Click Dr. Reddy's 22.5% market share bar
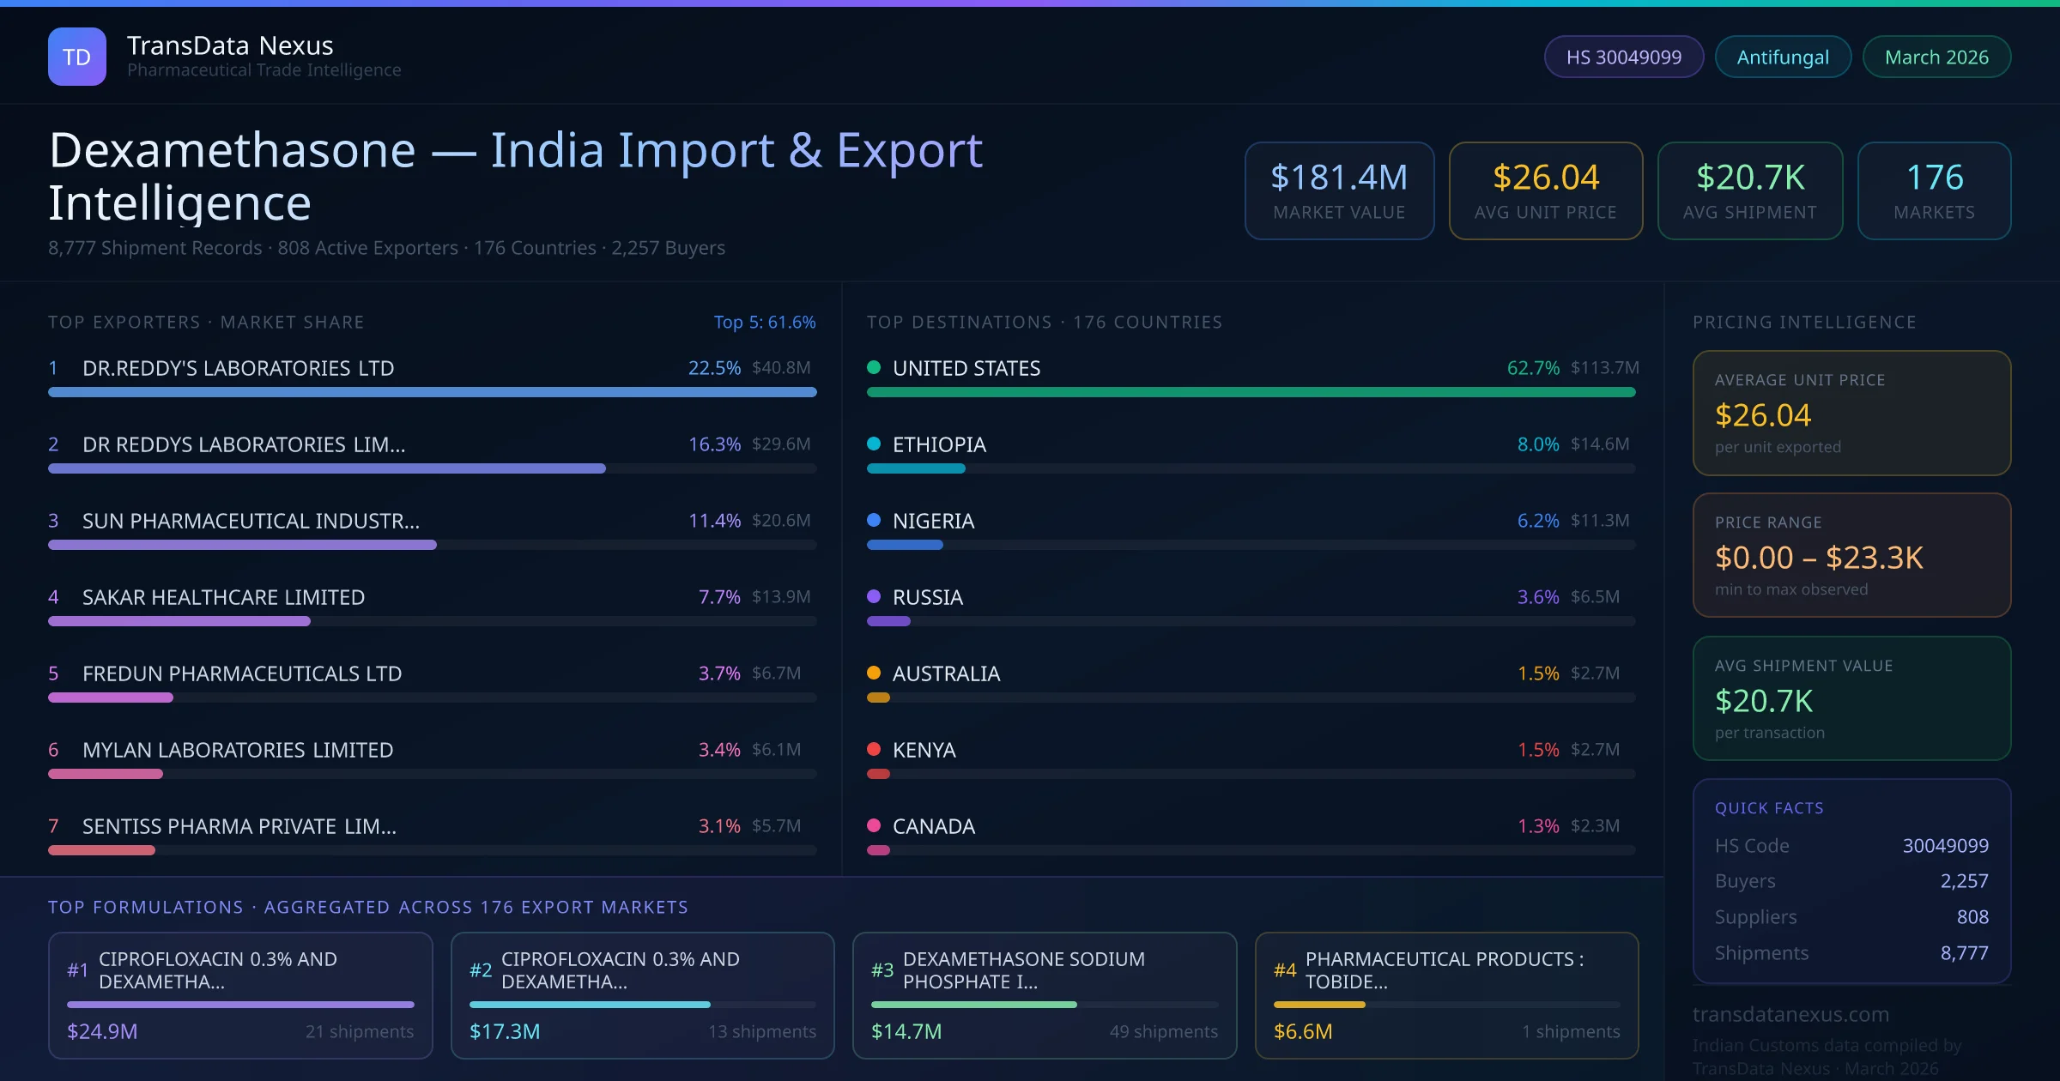The width and height of the screenshot is (2060, 1081). tap(432, 392)
